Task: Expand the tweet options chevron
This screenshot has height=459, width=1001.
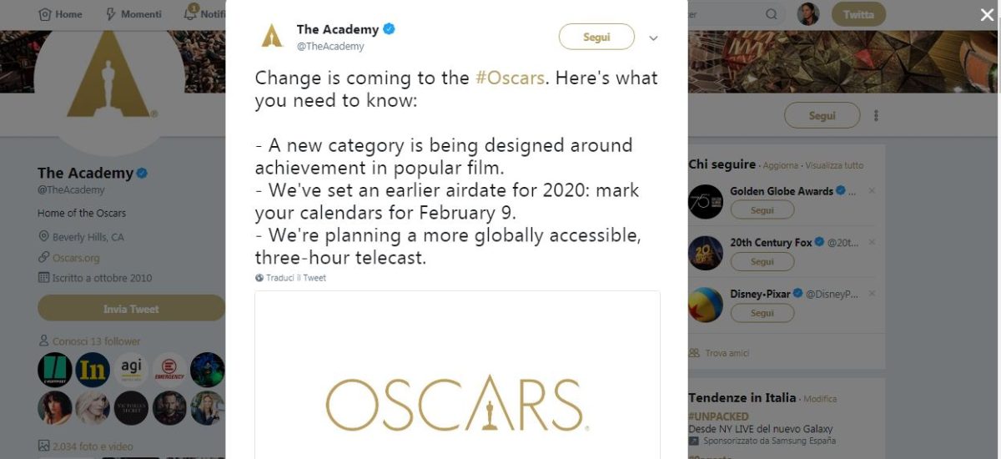Action: coord(654,38)
